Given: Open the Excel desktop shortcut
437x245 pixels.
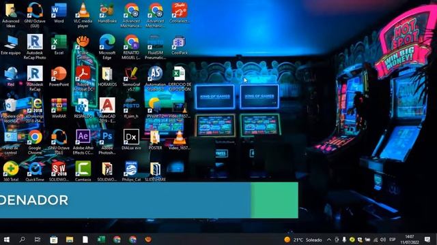Looking at the screenshot, I should tap(59, 45).
